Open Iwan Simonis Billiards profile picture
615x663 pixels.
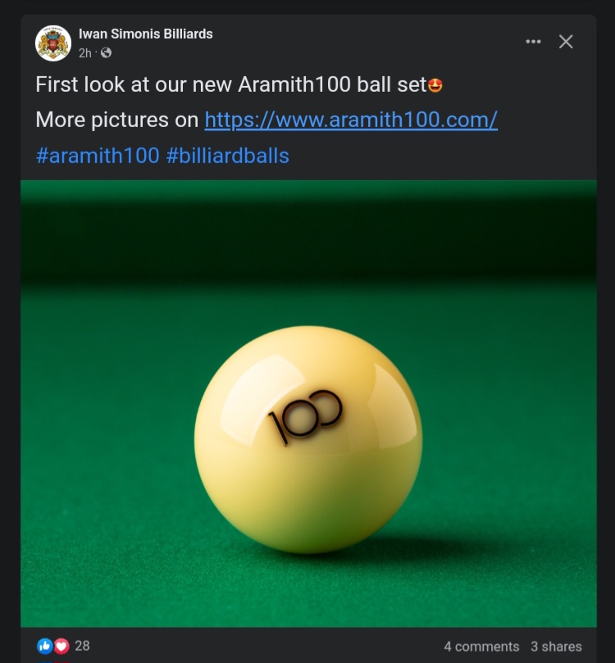pos(53,43)
